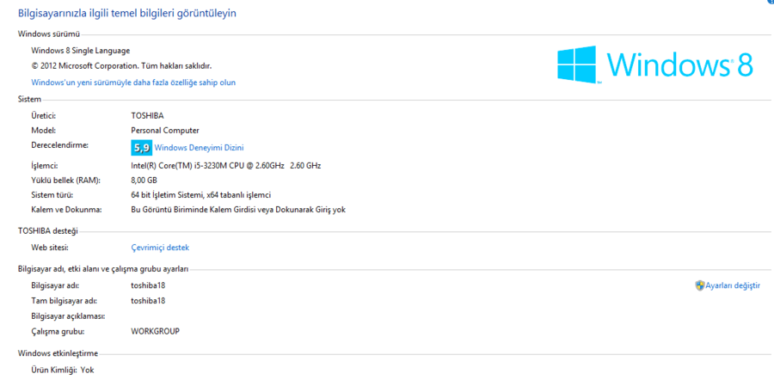Click the 'Yüklü bellek (RAM)' label
The width and height of the screenshot is (774, 386).
[x=65, y=181]
